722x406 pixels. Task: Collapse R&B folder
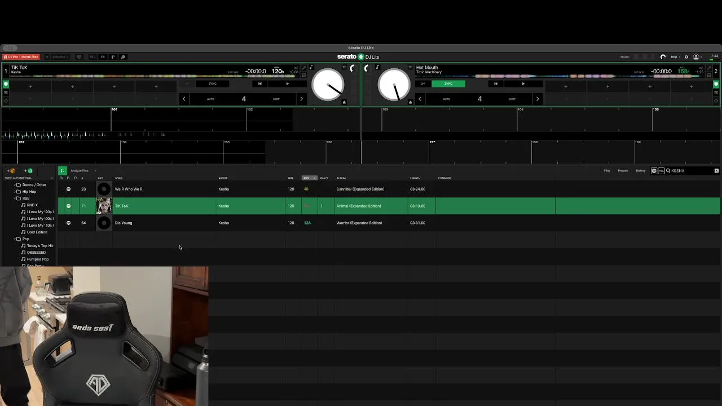(15, 198)
